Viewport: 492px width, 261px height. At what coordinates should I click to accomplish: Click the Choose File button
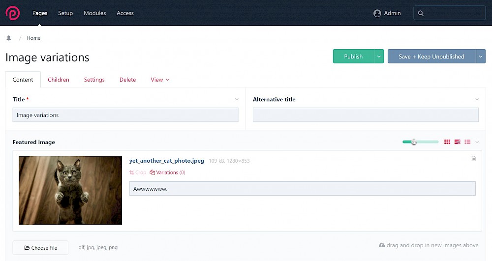pos(40,248)
